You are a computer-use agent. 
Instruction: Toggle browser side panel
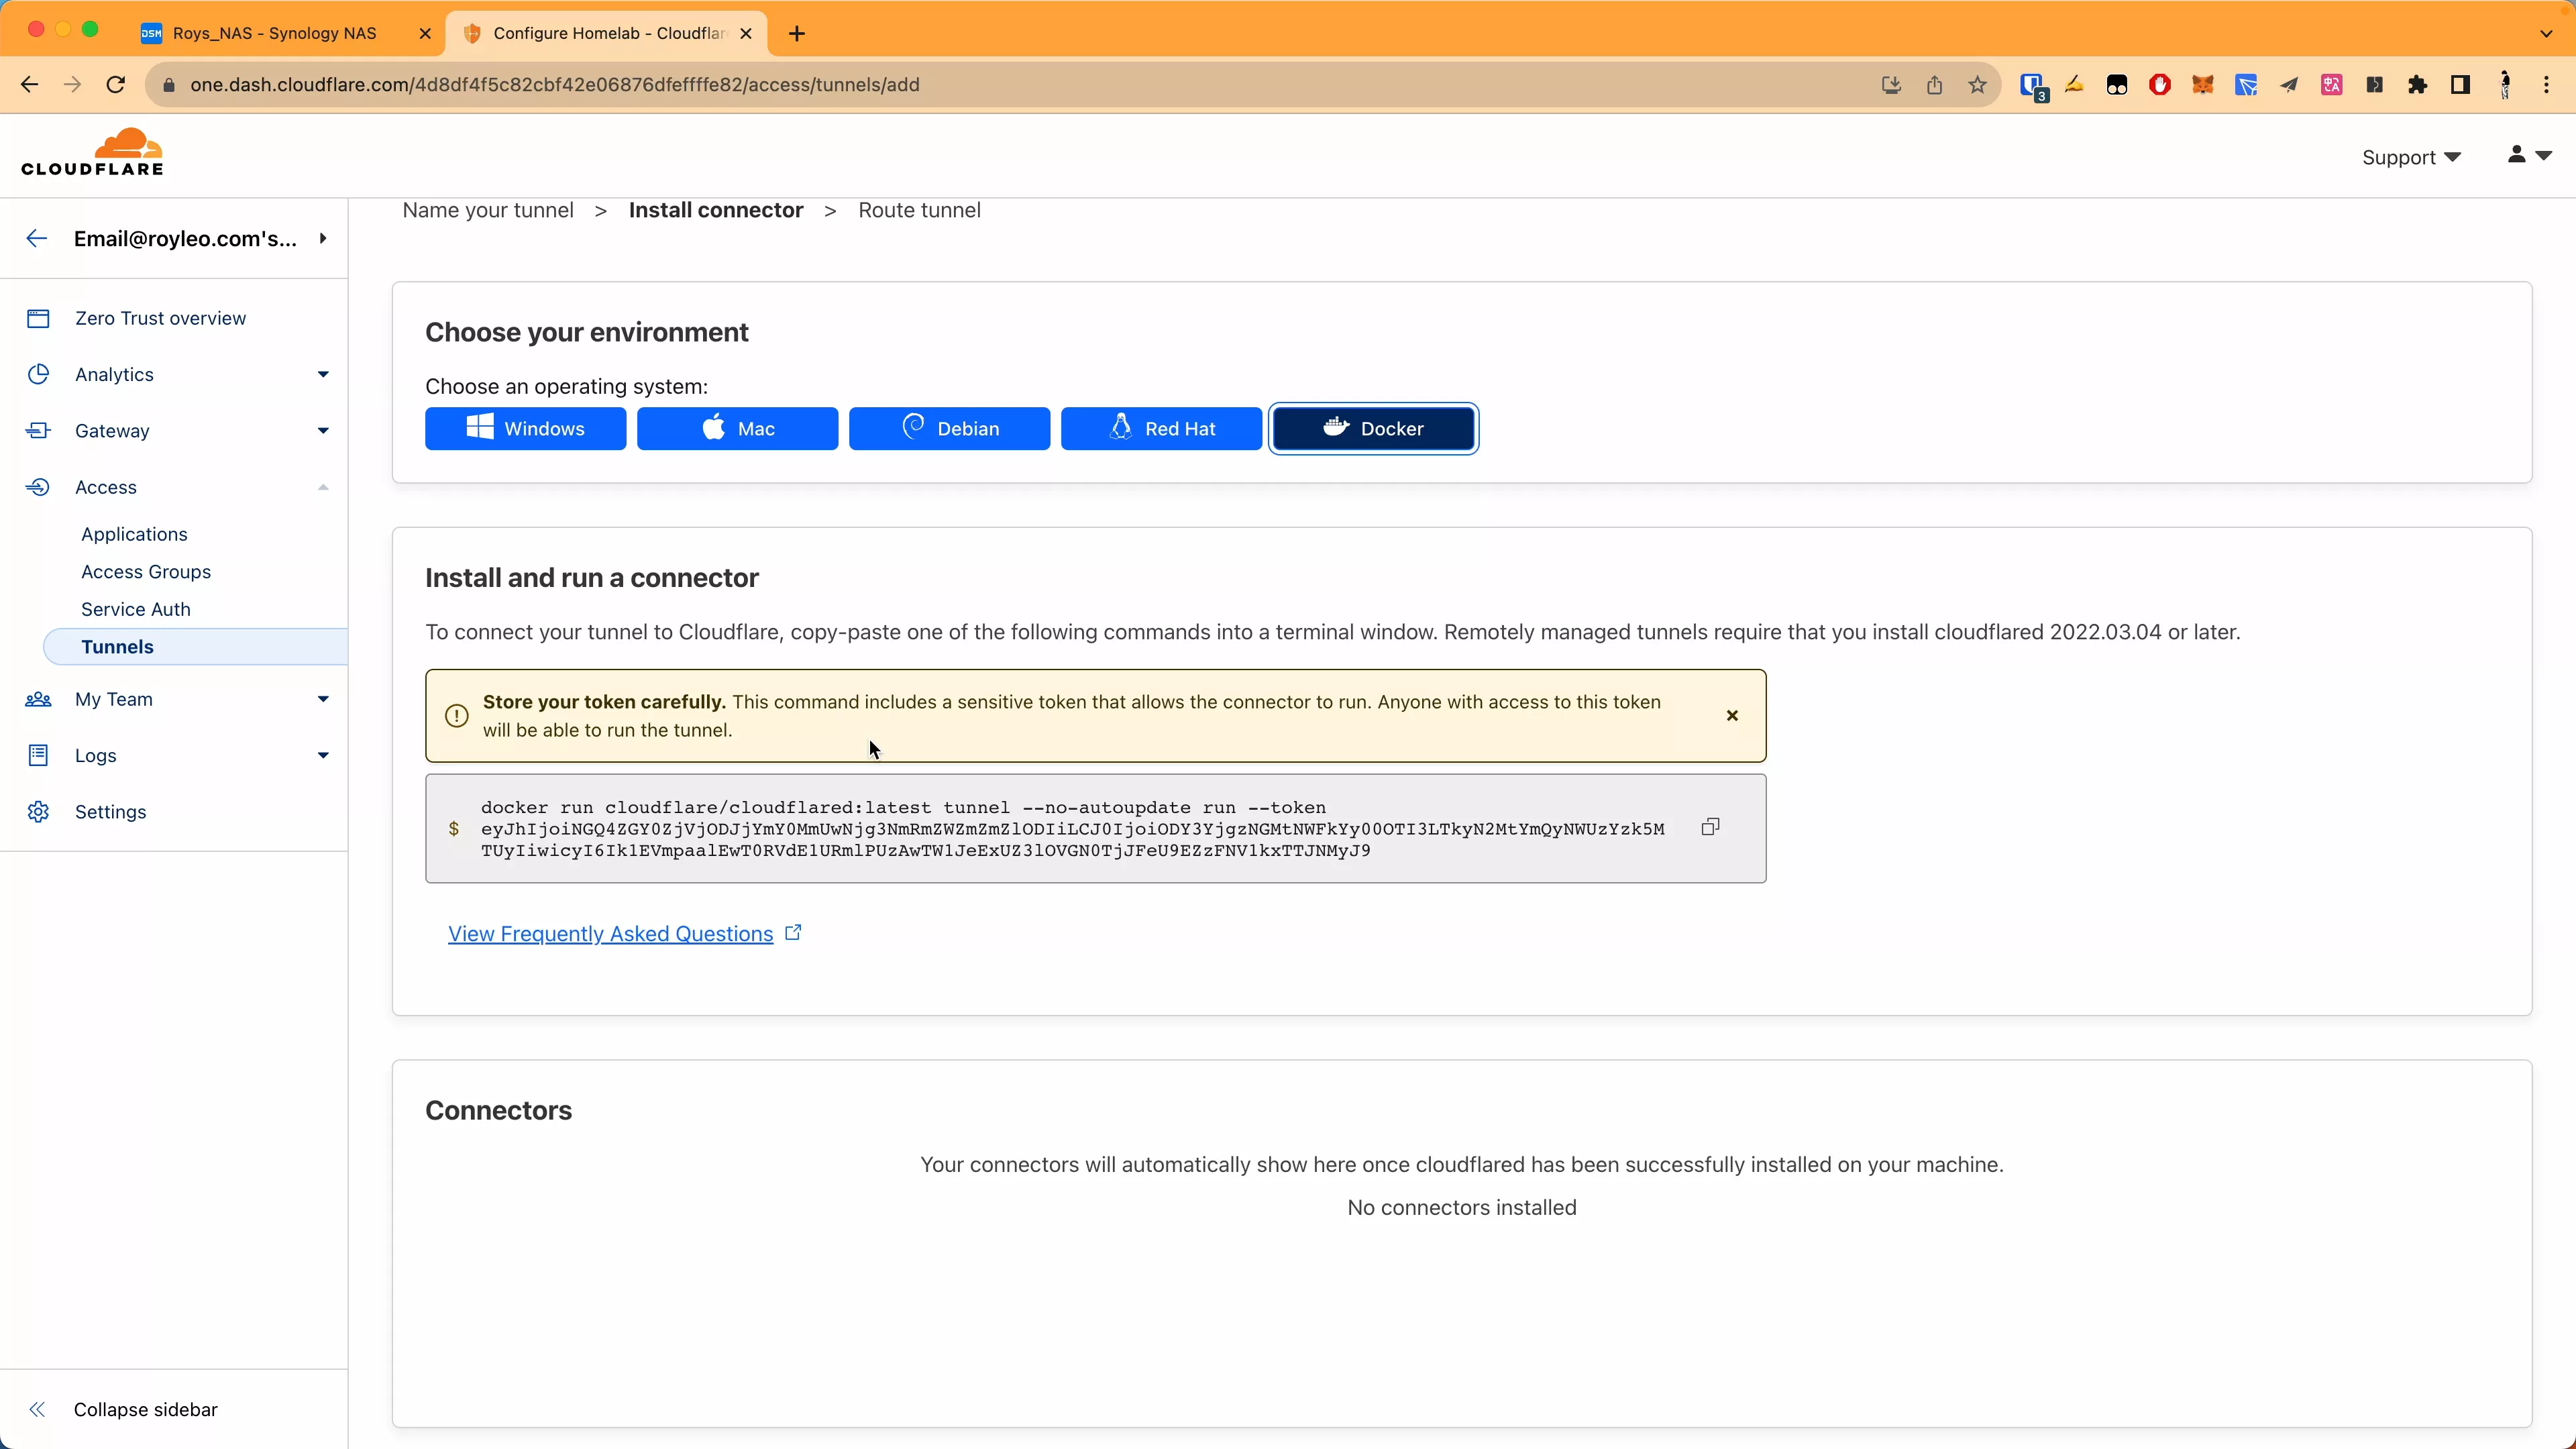pyautogui.click(x=2461, y=85)
